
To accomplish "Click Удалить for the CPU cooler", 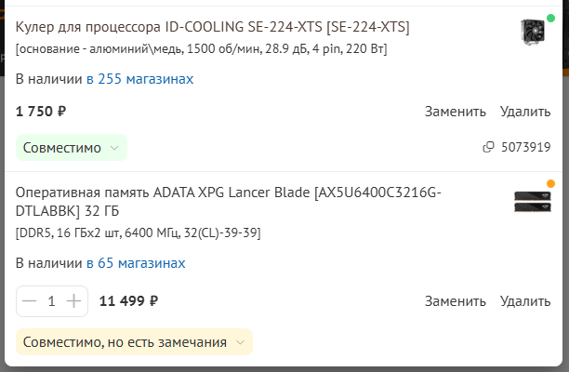I will [x=525, y=112].
